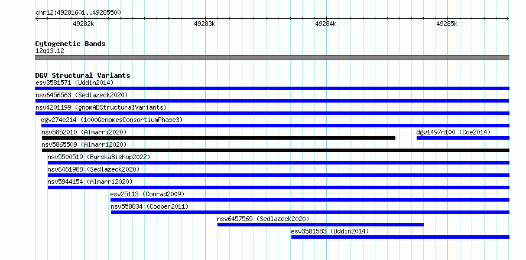Click the Cytogenetic Bands track title
Viewport: 526px width, 260px height.
pos(70,44)
